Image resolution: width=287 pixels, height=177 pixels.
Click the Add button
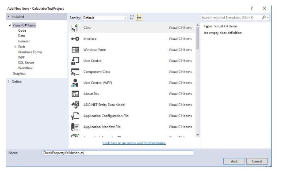pos(234,162)
